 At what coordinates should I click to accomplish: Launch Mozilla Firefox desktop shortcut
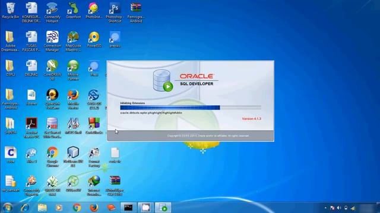(73, 99)
